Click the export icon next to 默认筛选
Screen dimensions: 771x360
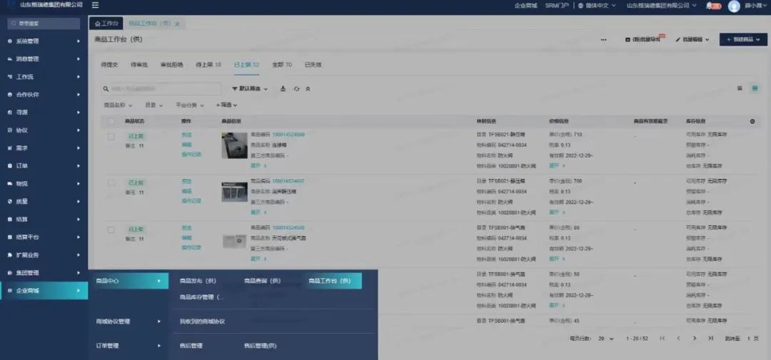click(x=283, y=89)
